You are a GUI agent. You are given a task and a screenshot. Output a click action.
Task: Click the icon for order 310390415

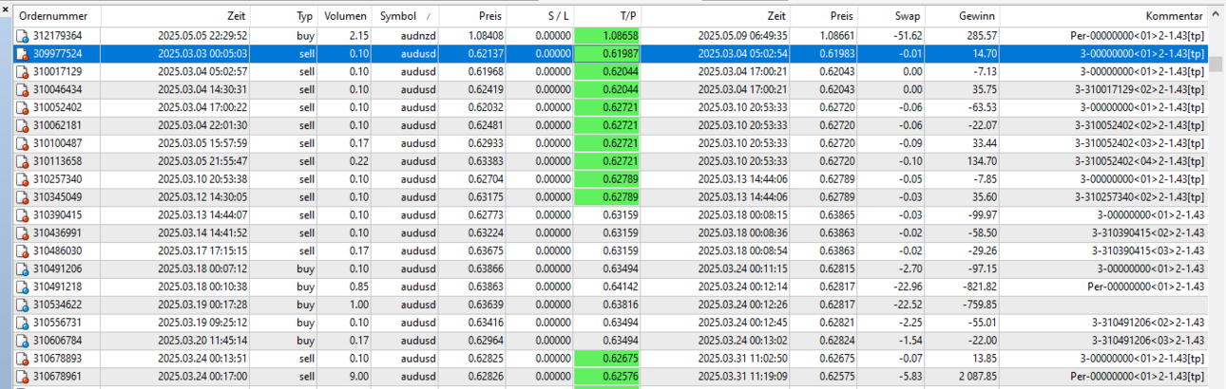click(23, 214)
